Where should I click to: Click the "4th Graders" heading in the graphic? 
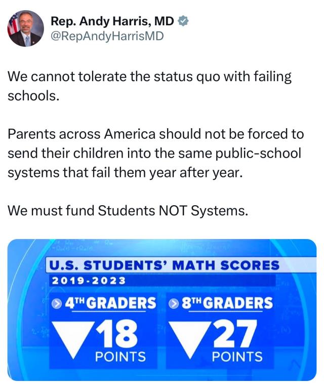click(110, 303)
